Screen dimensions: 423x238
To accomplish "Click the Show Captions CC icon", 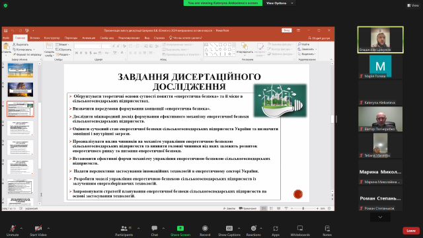I will coord(229,228).
